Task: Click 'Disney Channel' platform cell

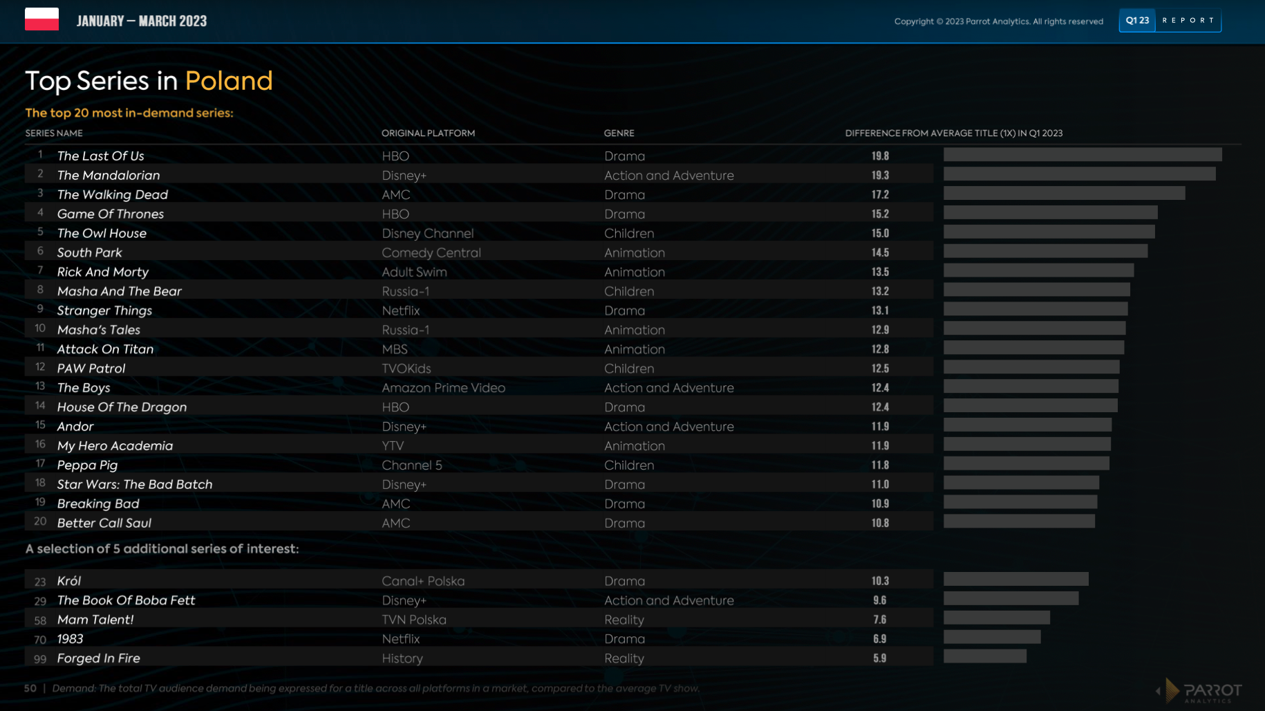Action: click(x=428, y=233)
